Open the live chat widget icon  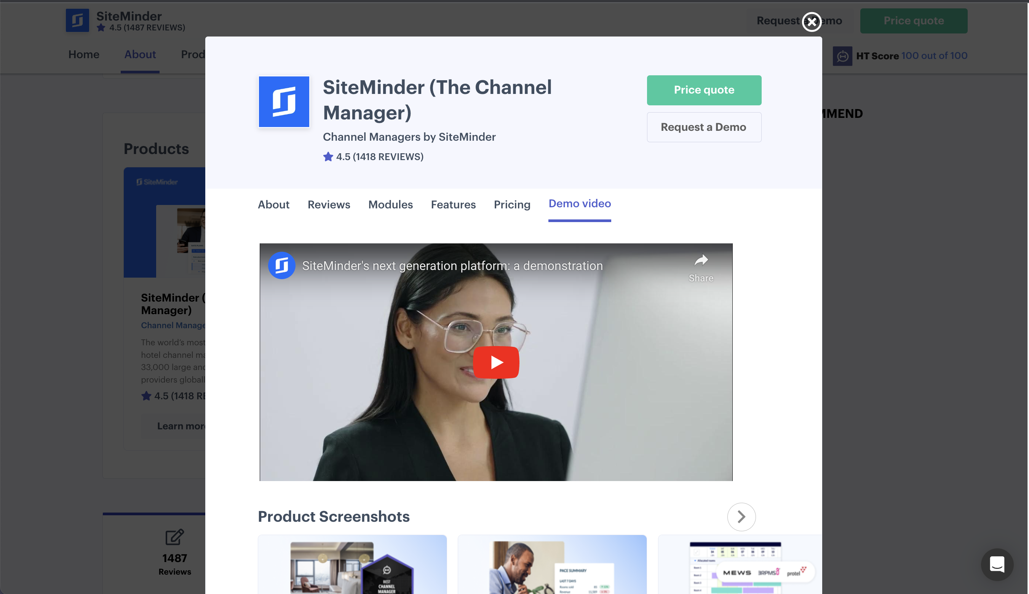click(997, 564)
